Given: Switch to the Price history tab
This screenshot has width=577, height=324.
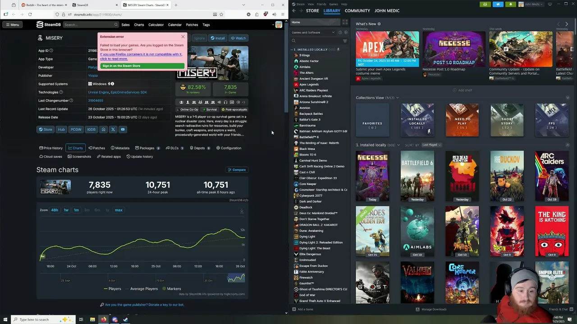Looking at the screenshot, I should (x=51, y=148).
